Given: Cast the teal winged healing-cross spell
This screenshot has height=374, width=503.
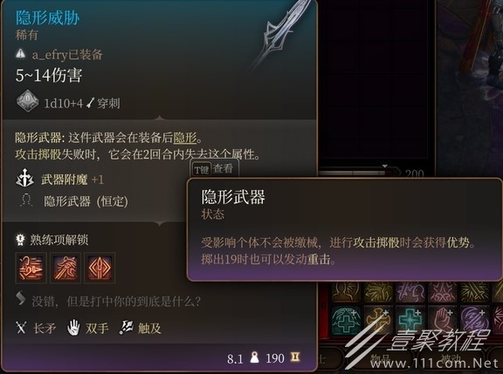Looking at the screenshot, I should click(x=346, y=320).
